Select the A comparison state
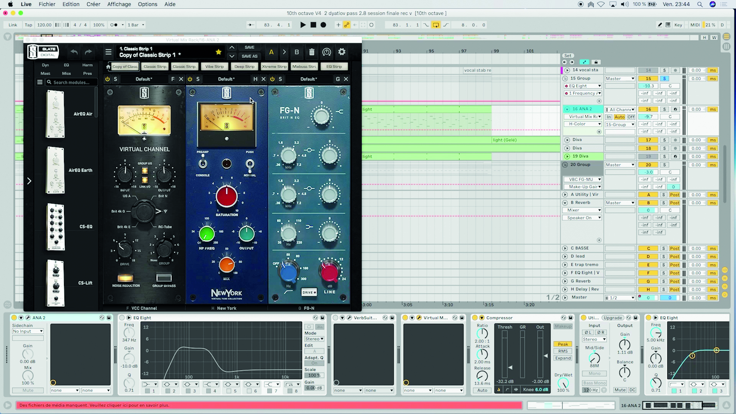Screen dimensions: 736x414 pos(271,52)
